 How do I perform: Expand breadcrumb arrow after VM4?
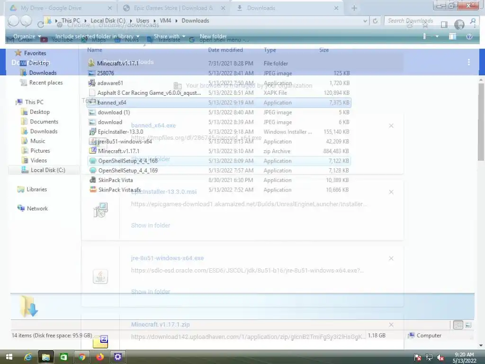click(176, 21)
